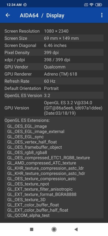108x236 pixels.
Task: Select GL_QCOM_alpha_test extension entry
Action: (x=28, y=215)
